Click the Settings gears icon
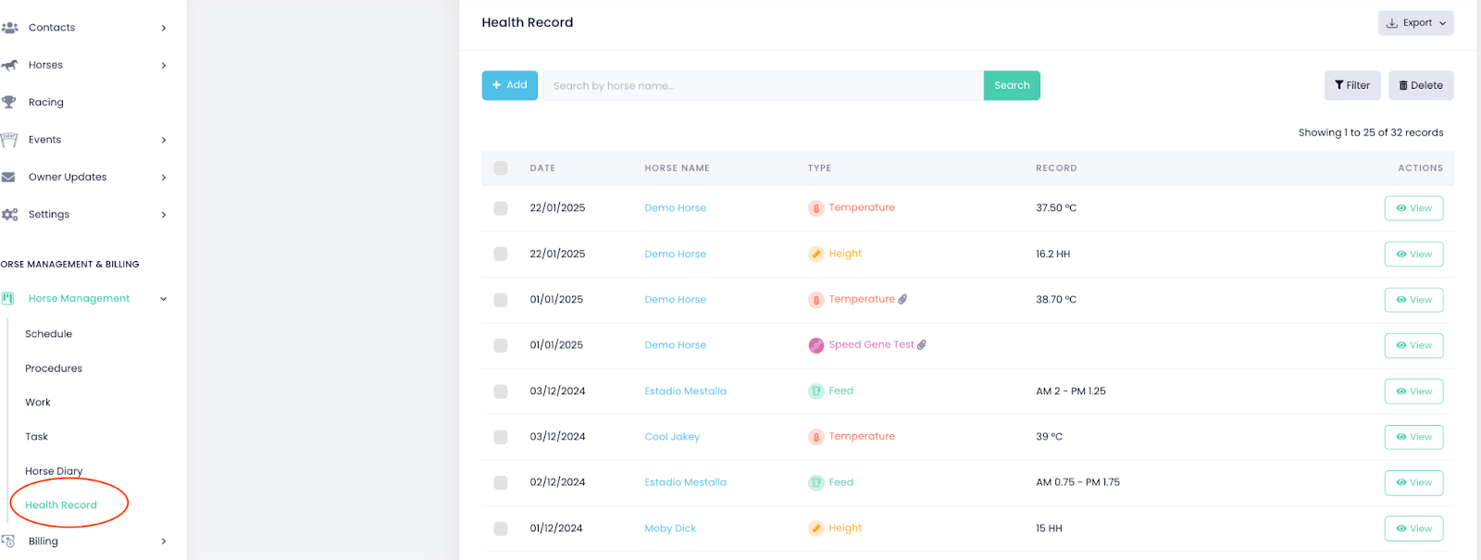Image resolution: width=1481 pixels, height=560 pixels. point(9,214)
